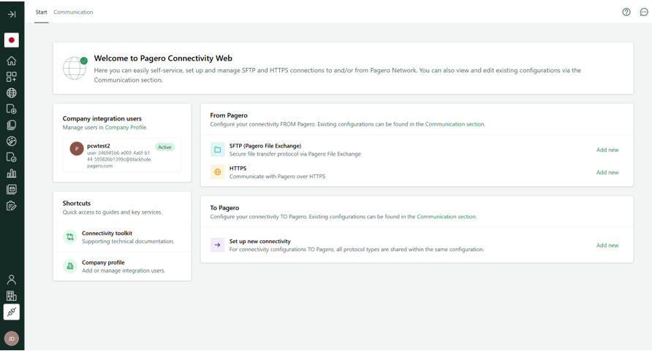
Task: Click the pcwtest2 user avatar
Action: point(77,149)
